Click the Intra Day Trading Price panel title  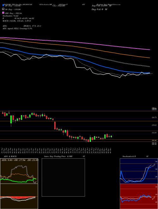coord(64,156)
